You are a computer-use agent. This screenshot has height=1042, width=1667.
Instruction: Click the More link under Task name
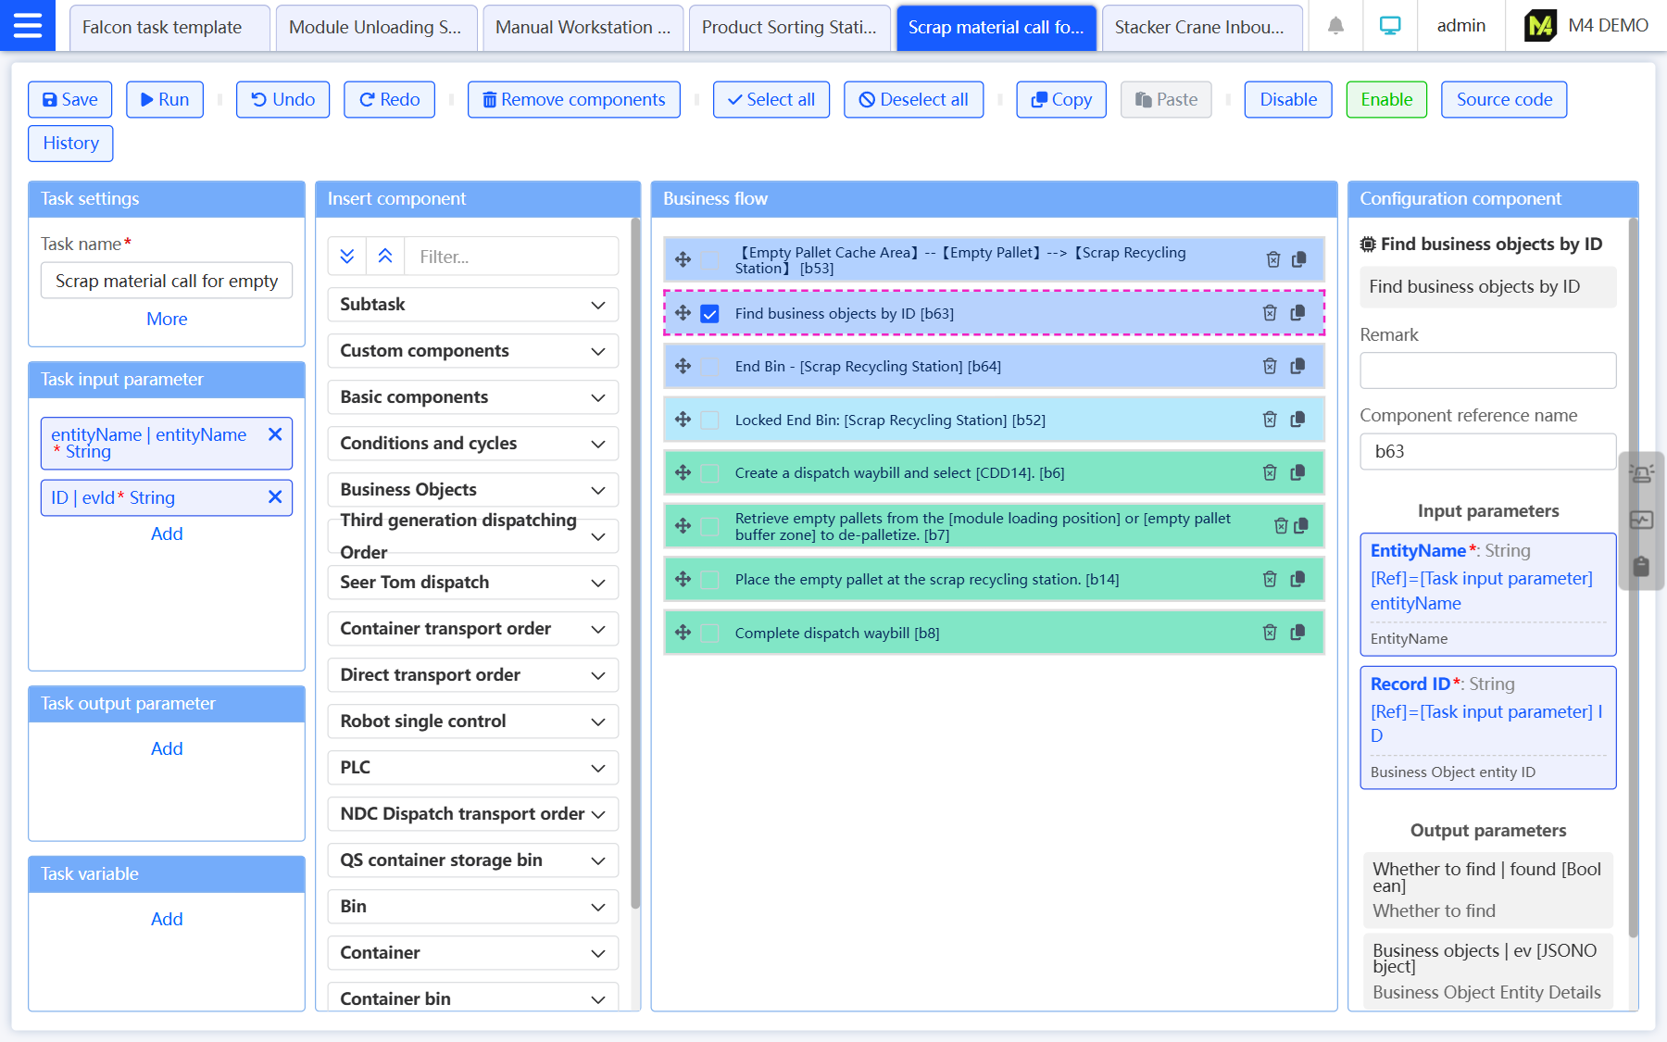[167, 319]
